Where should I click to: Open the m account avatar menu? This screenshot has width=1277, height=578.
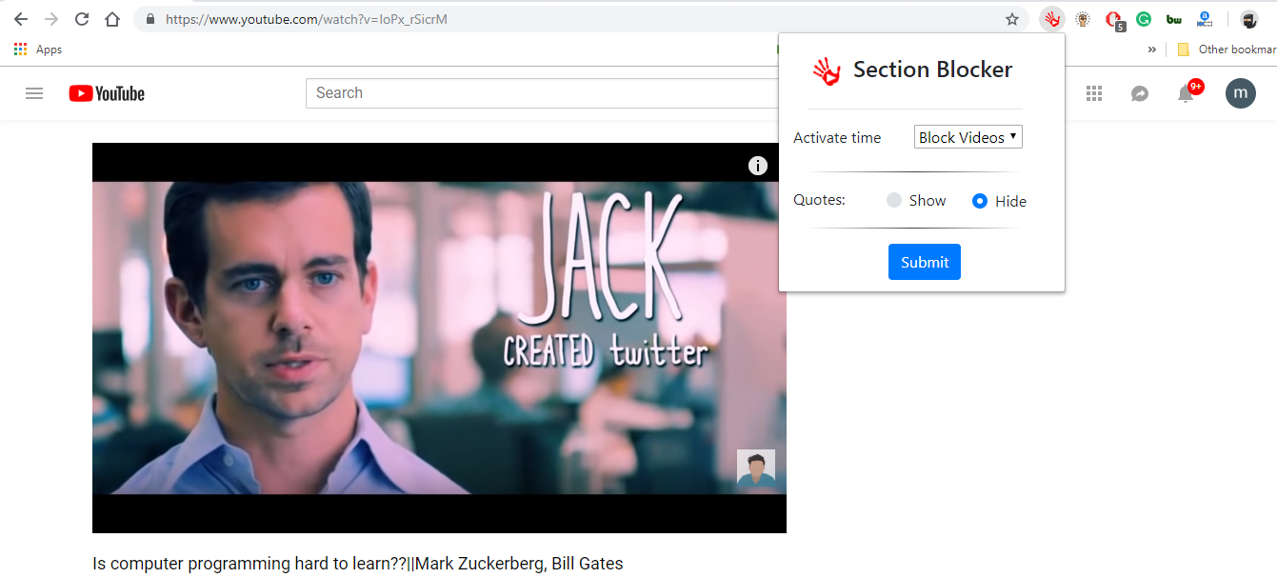pyautogui.click(x=1240, y=92)
